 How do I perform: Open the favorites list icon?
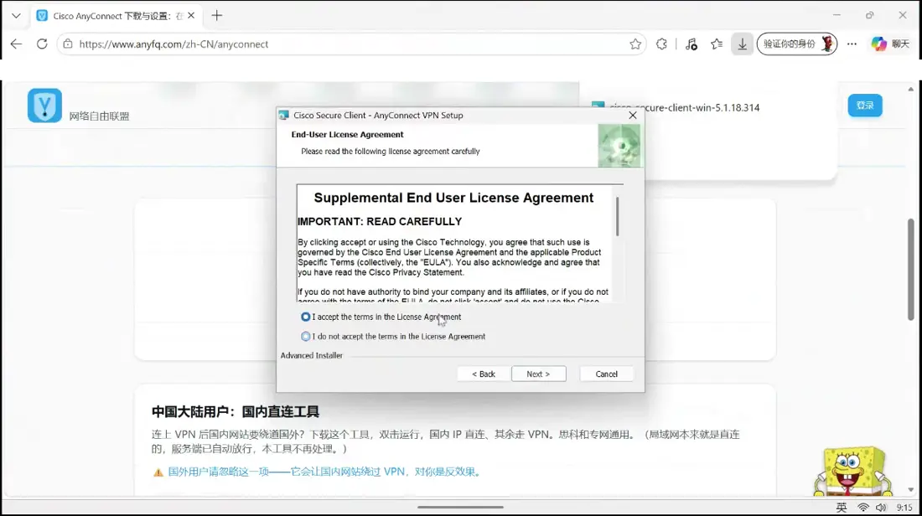[x=716, y=44]
